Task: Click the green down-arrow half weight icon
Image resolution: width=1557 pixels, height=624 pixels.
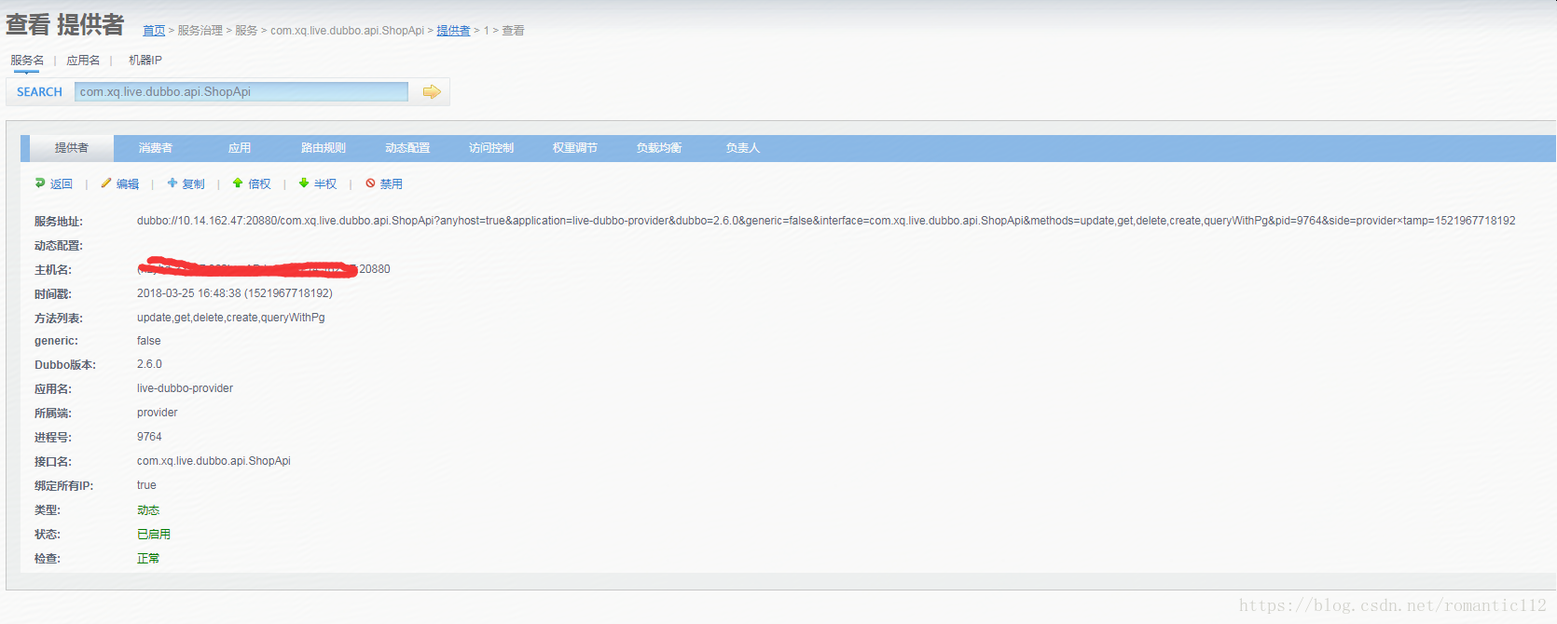Action: coord(304,183)
